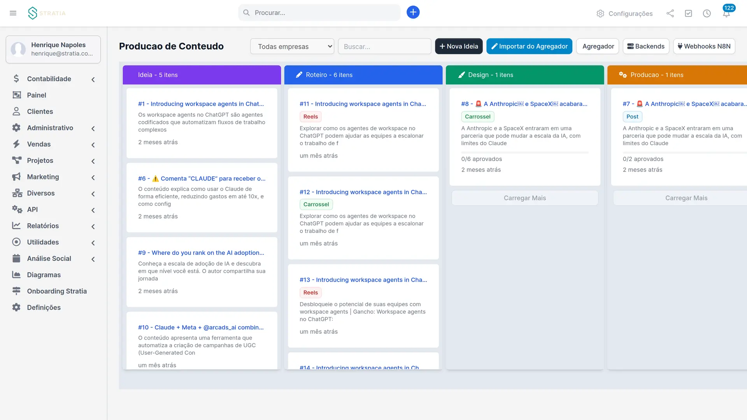747x420 pixels.
Task: Expand the Contabilidade chevron
Action: 93,80
